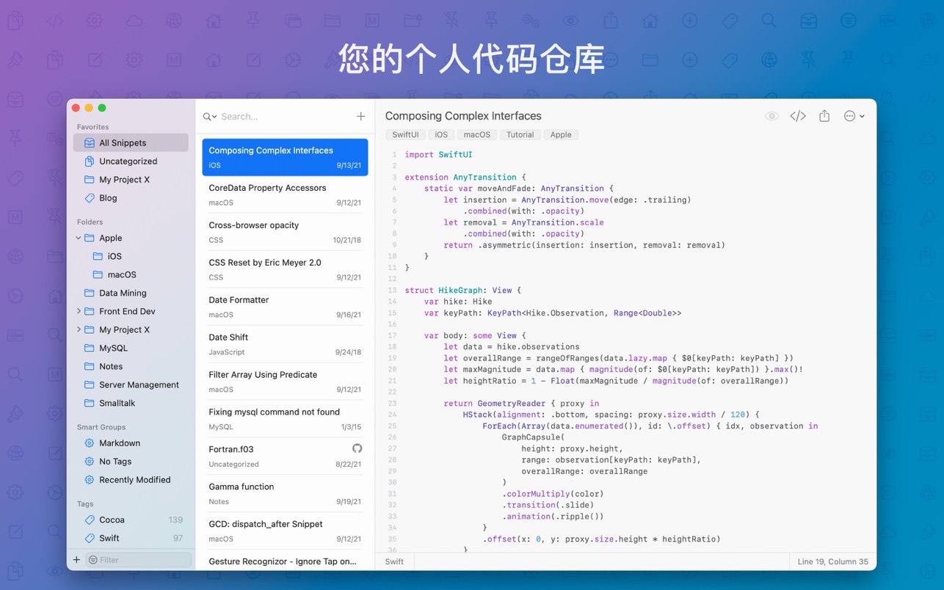Click the struct HikeGraph: View code line
944x590 pixels.
pyautogui.click(x=462, y=290)
